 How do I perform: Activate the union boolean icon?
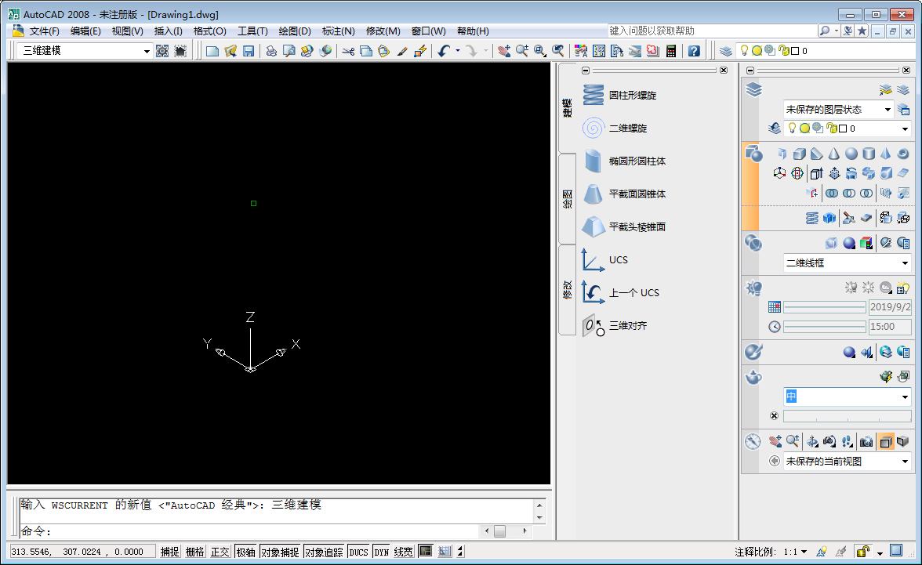tap(833, 194)
